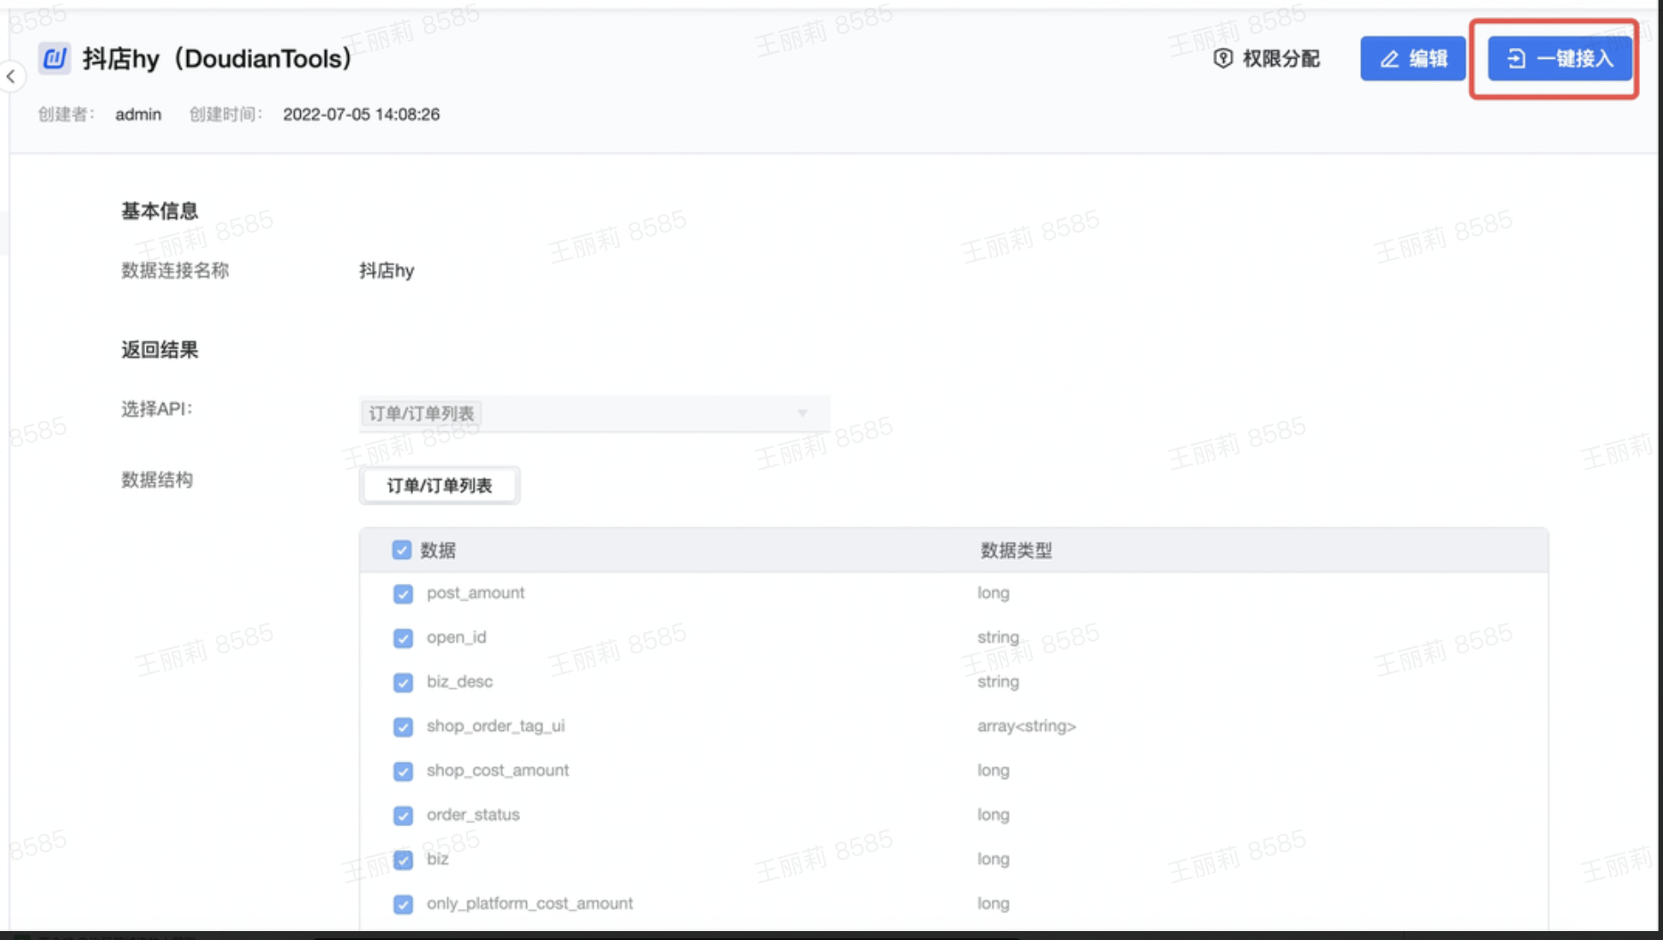Screen dimensions: 1663x940
Task: Toggle the select-all 数据 header checkbox
Action: (402, 550)
